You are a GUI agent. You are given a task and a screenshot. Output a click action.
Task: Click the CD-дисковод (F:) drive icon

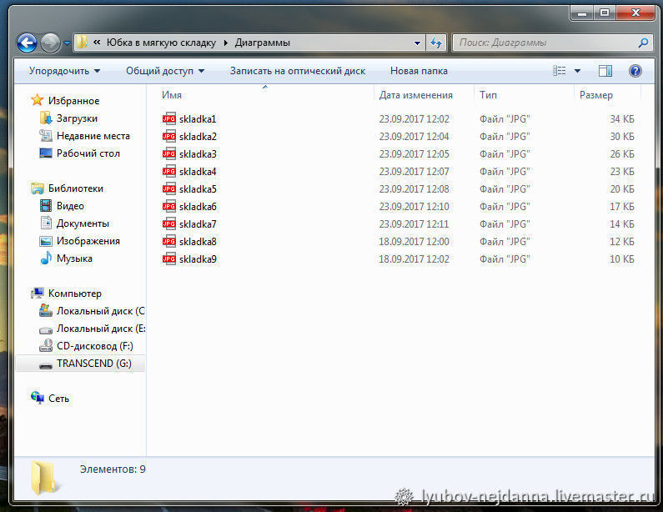click(x=46, y=346)
